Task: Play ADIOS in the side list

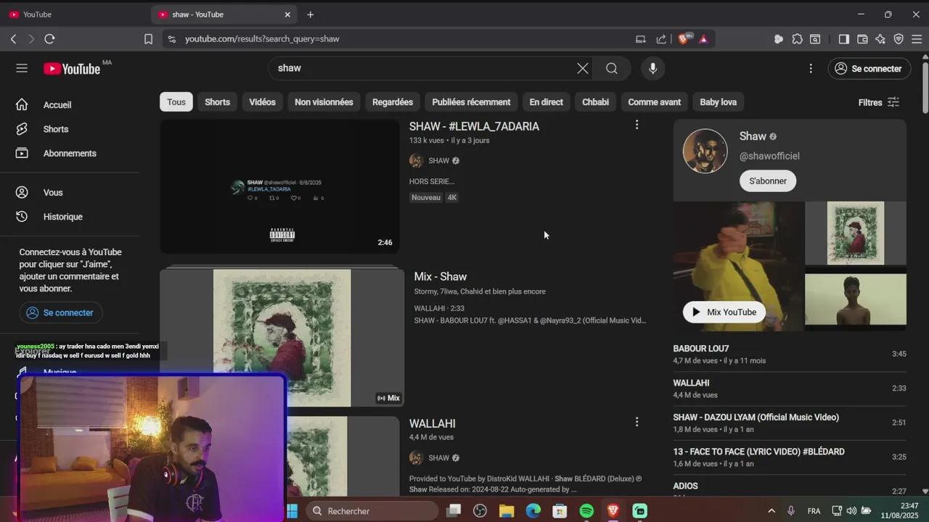Action: [x=790, y=489]
